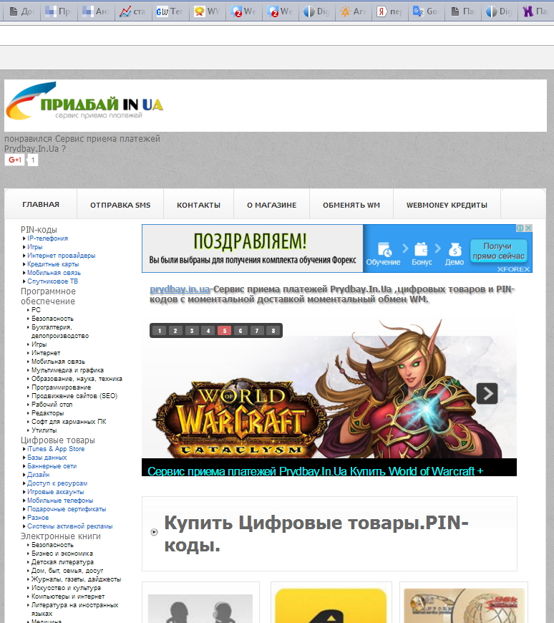
Task: Click Детская литература ebooks item
Action: [62, 562]
